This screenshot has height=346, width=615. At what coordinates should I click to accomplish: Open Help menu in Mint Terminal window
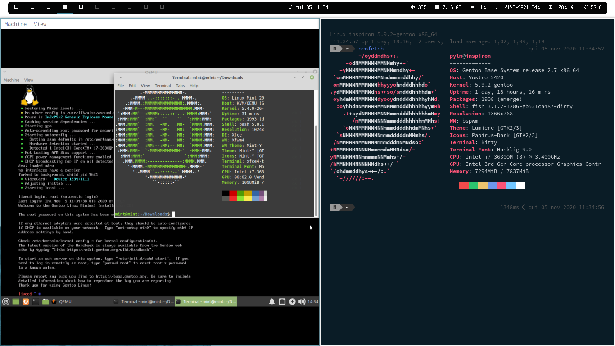pos(194,86)
